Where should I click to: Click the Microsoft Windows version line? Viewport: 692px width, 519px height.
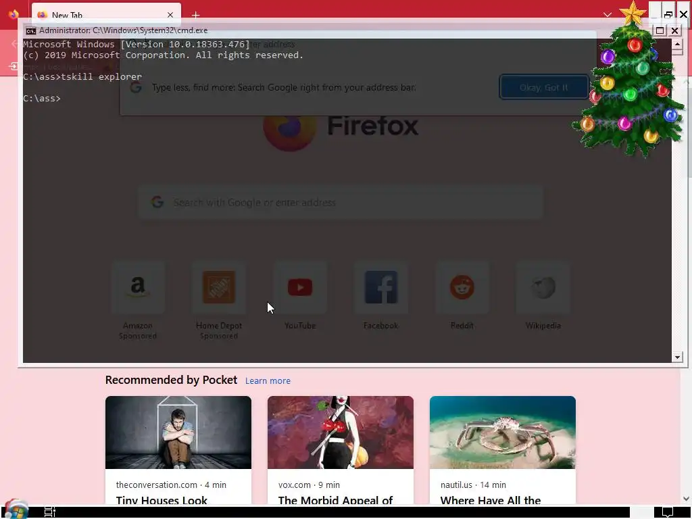point(137,44)
